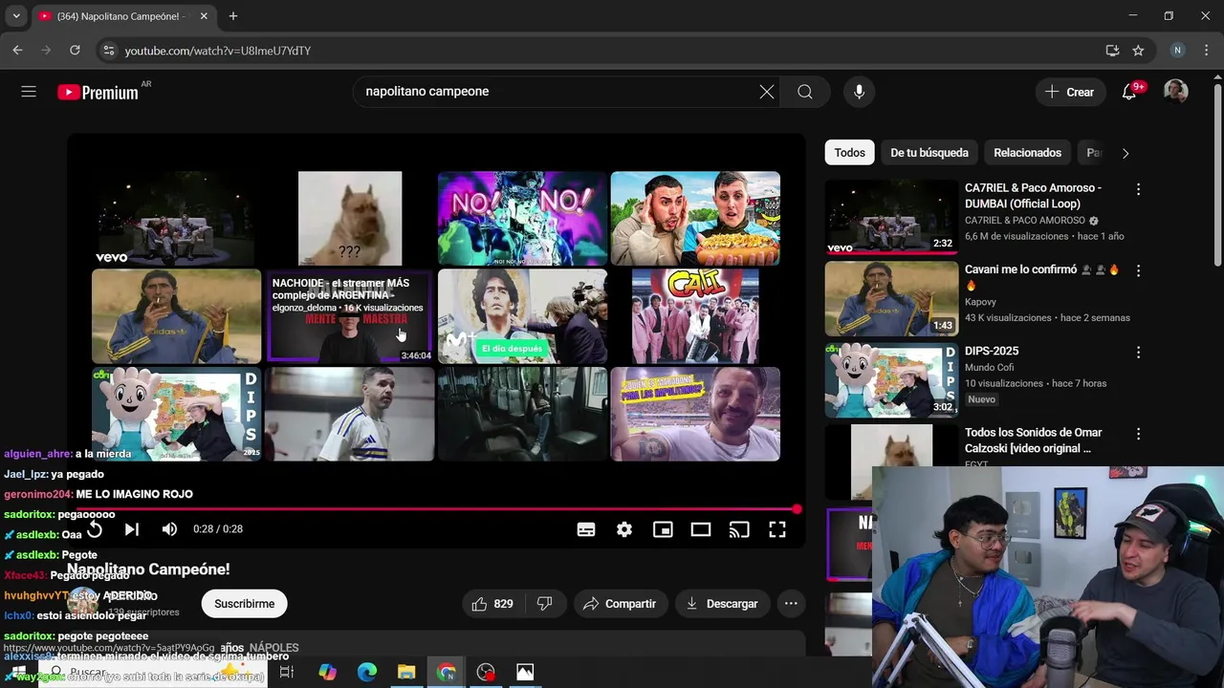Viewport: 1224px width, 688px height.
Task: Open Microsoft Edge from the taskbar
Action: click(x=367, y=672)
